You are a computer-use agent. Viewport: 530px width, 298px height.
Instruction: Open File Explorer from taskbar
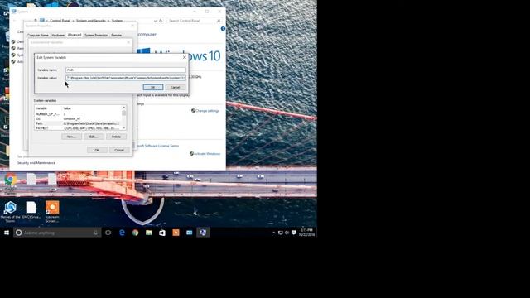(149, 233)
